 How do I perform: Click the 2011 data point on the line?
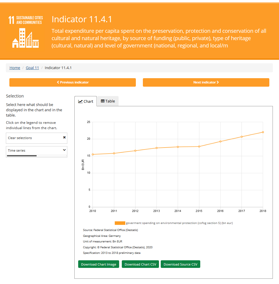pos(114,153)
